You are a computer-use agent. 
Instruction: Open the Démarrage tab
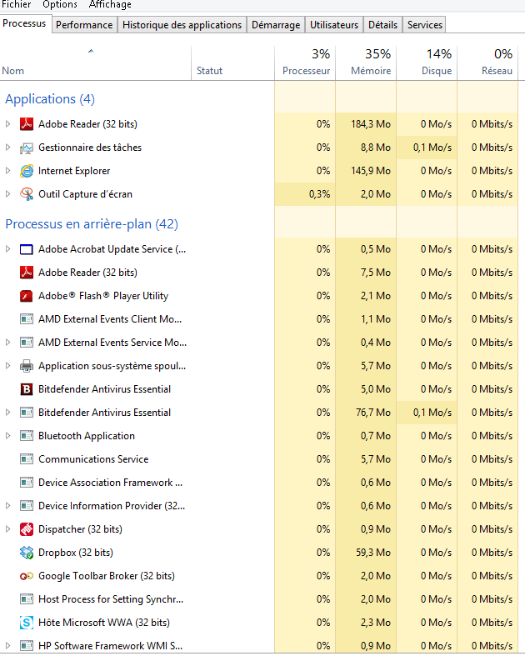point(275,25)
